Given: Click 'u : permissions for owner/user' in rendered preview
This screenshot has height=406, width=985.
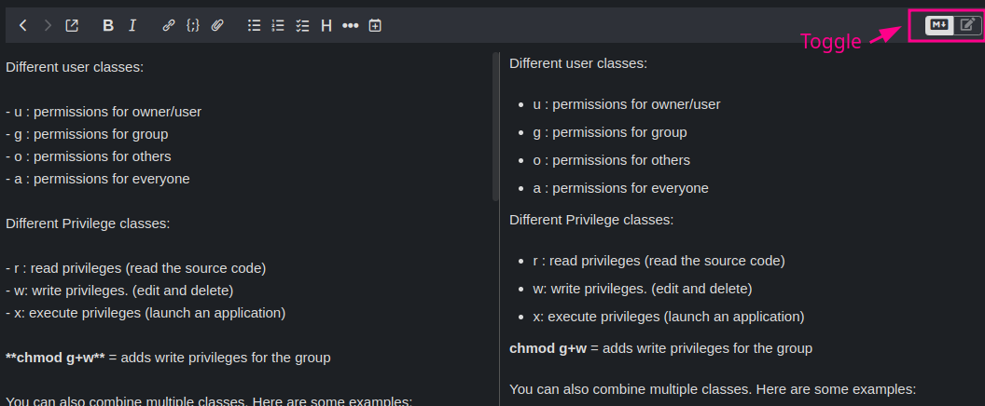Looking at the screenshot, I should pos(626,104).
